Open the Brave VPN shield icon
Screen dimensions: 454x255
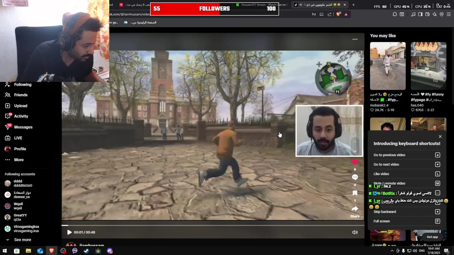(442, 14)
